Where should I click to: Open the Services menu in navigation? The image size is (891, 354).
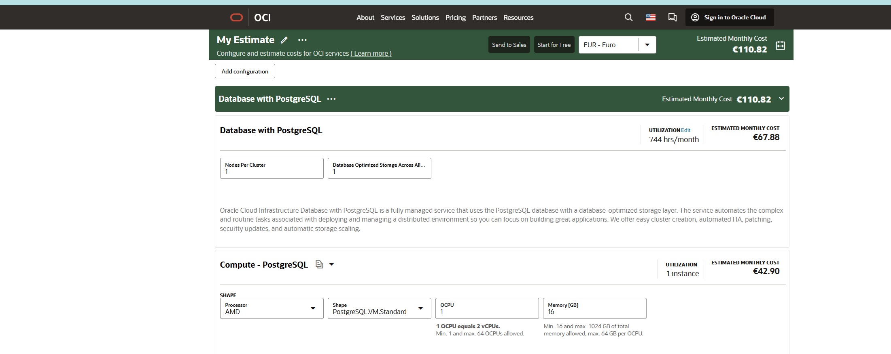coord(392,17)
